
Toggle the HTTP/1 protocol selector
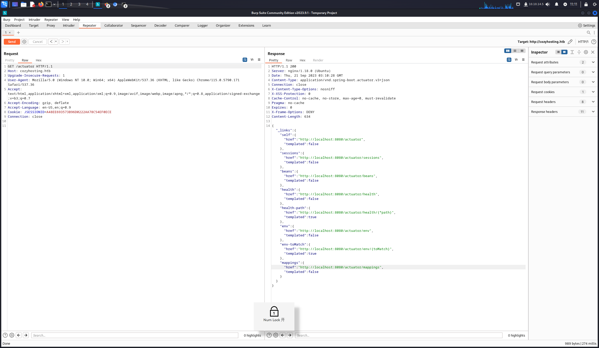583,42
